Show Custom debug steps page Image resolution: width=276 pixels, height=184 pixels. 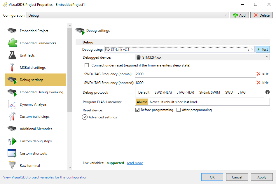[x=35, y=141]
